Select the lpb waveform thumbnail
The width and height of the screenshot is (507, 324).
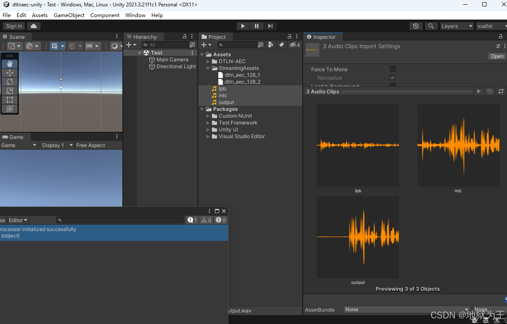(x=358, y=145)
